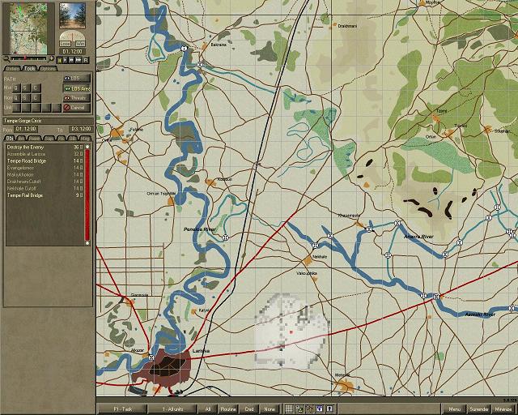Click the bridge marker at Larissa's western river crossing
518x415 pixels.
click(x=151, y=357)
